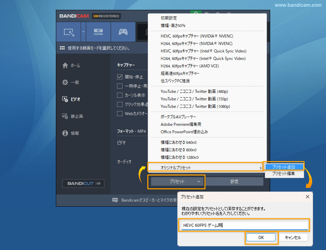Click the preset name text field
The height and width of the screenshot is (250, 326).
coord(244,225)
